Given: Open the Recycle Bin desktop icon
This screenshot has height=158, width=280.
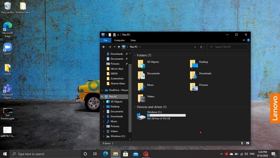Looking at the screenshot, I should pyautogui.click(x=7, y=8).
